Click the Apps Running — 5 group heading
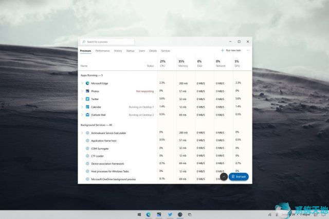 click(92, 75)
